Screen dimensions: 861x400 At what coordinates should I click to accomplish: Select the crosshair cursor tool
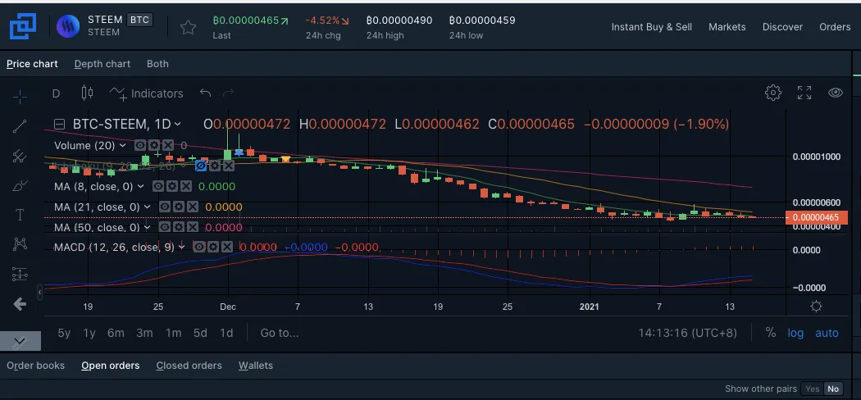click(20, 97)
